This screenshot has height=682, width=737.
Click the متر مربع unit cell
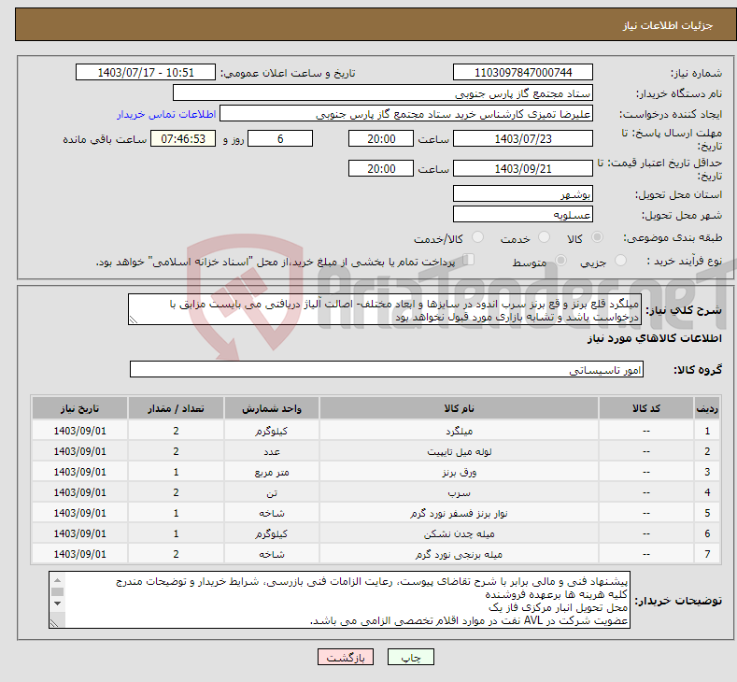point(272,472)
